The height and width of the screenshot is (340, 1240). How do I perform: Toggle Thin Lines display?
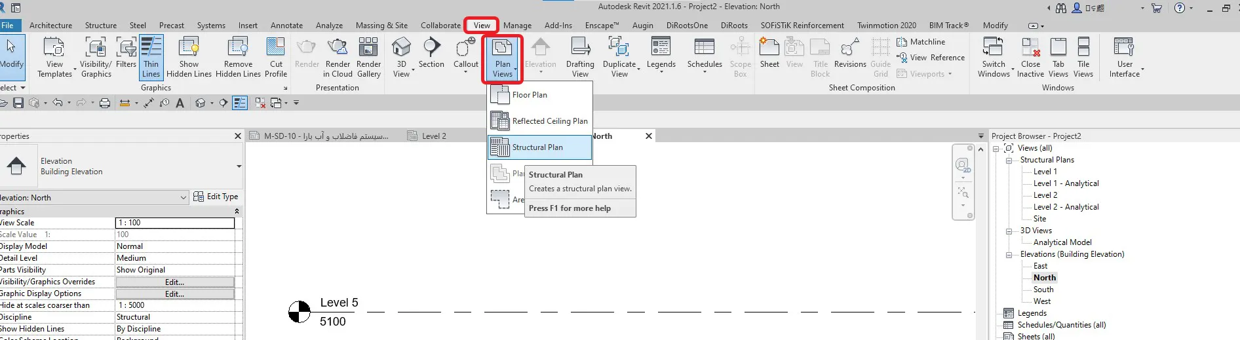point(151,57)
